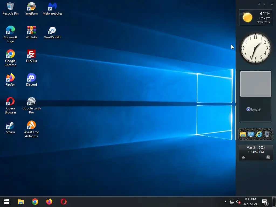This screenshot has height=207, width=276.
Task: Select the Google Chrome desktop shortcut
Action: coord(11,58)
